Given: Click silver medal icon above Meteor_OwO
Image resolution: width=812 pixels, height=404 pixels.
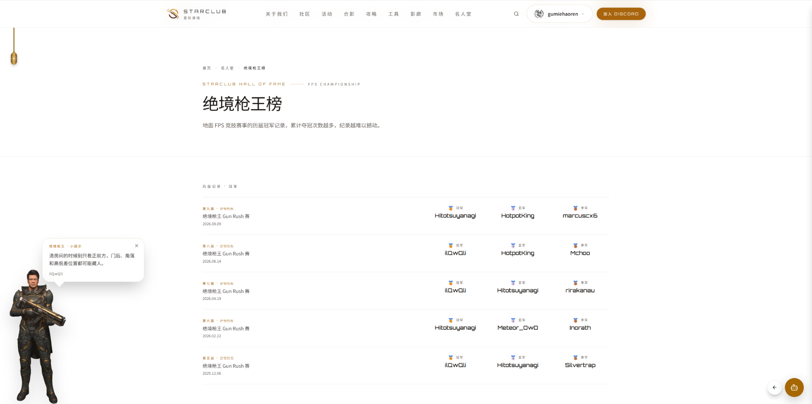Looking at the screenshot, I should tap(513, 320).
